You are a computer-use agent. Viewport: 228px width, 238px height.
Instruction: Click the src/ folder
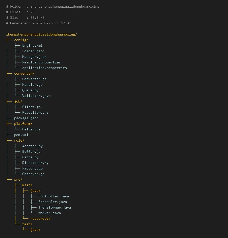point(18,179)
